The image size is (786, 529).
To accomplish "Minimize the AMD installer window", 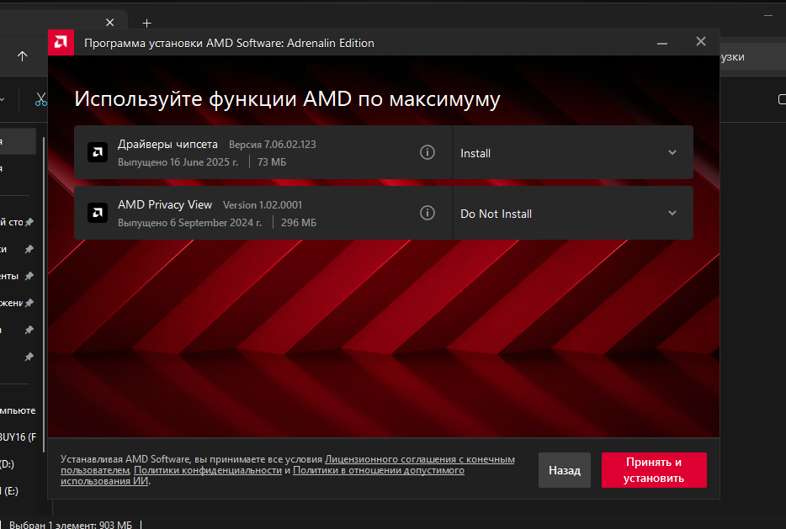I will click(x=662, y=43).
